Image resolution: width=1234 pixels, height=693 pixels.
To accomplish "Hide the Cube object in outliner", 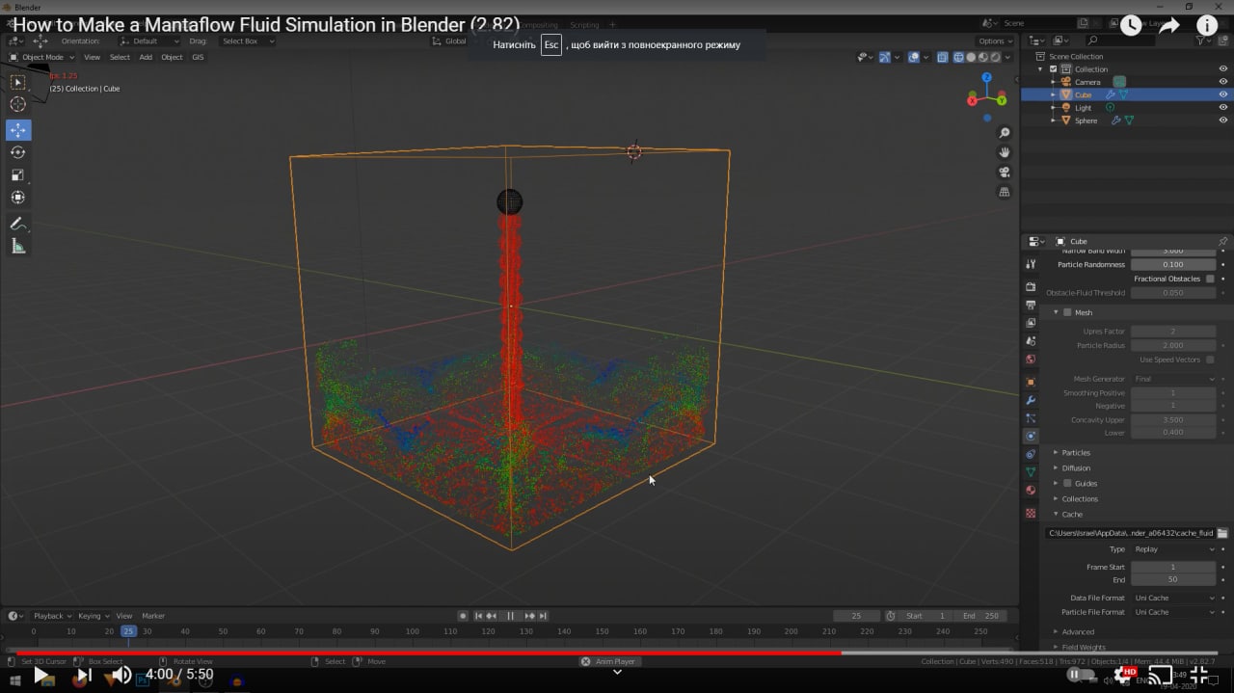I will [x=1223, y=94].
